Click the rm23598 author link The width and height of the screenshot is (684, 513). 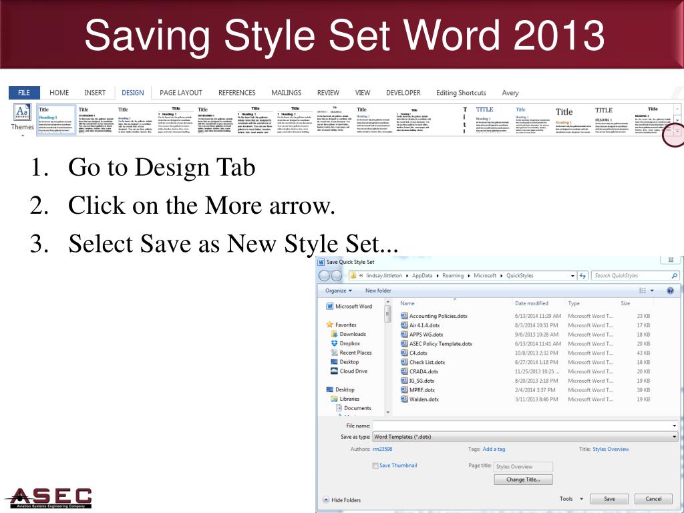(382, 449)
